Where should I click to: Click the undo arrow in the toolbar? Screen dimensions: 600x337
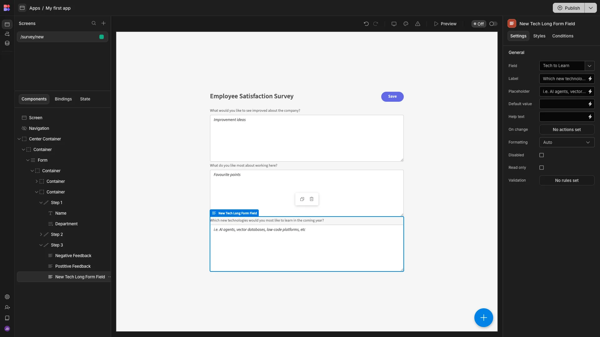[x=366, y=24]
